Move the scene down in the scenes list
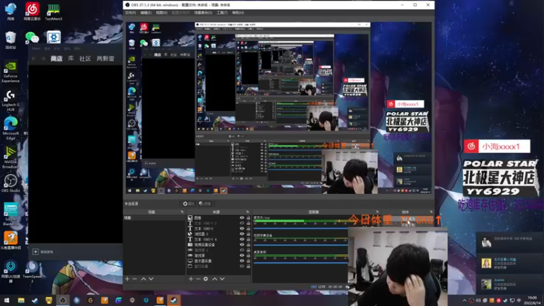Screen dimensions: 544x306 pos(151,279)
